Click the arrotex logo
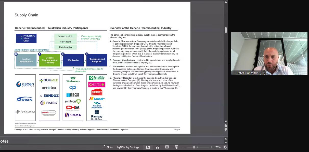Viewport: 309px width, 152px height. coord(49,88)
